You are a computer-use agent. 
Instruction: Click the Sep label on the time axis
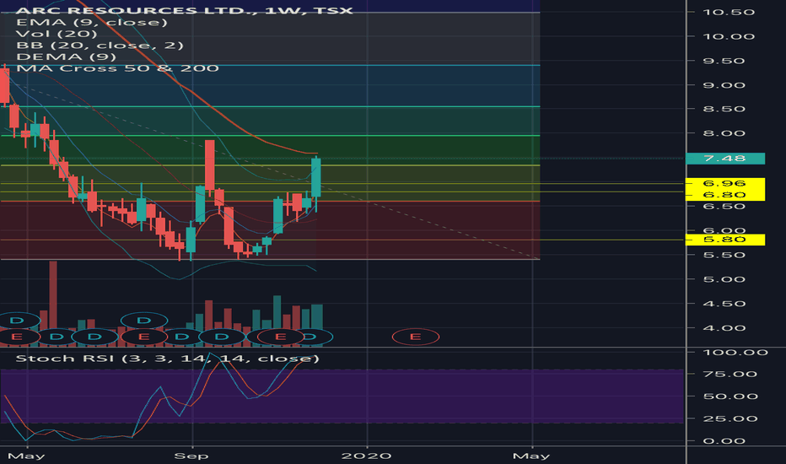click(191, 456)
